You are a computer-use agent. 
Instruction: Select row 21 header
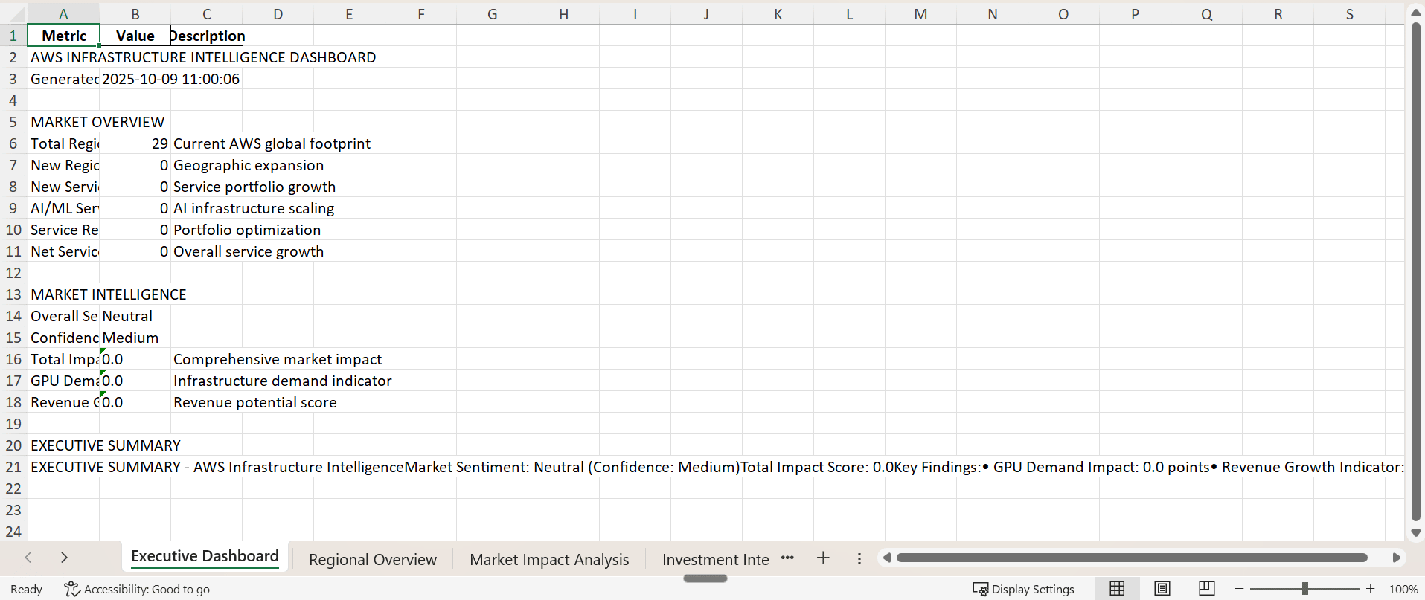pyautogui.click(x=13, y=467)
